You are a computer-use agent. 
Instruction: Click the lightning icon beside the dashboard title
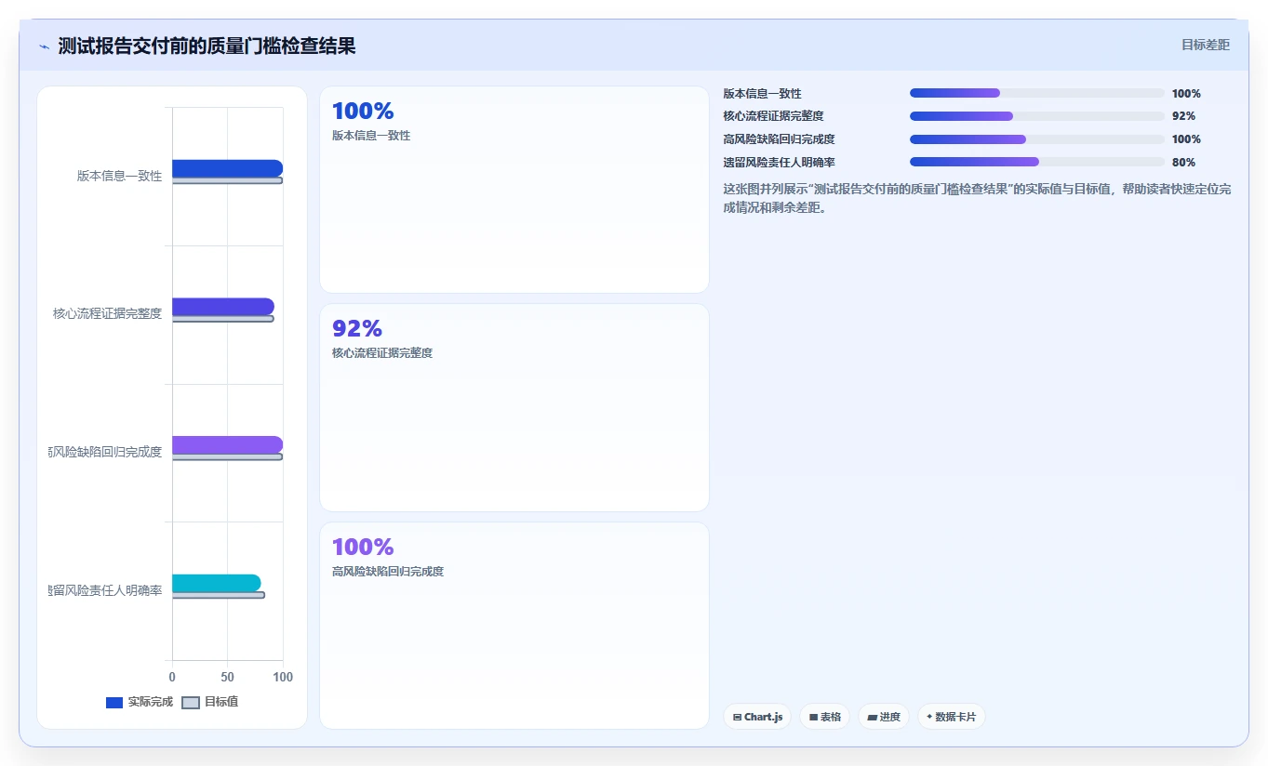point(44,46)
